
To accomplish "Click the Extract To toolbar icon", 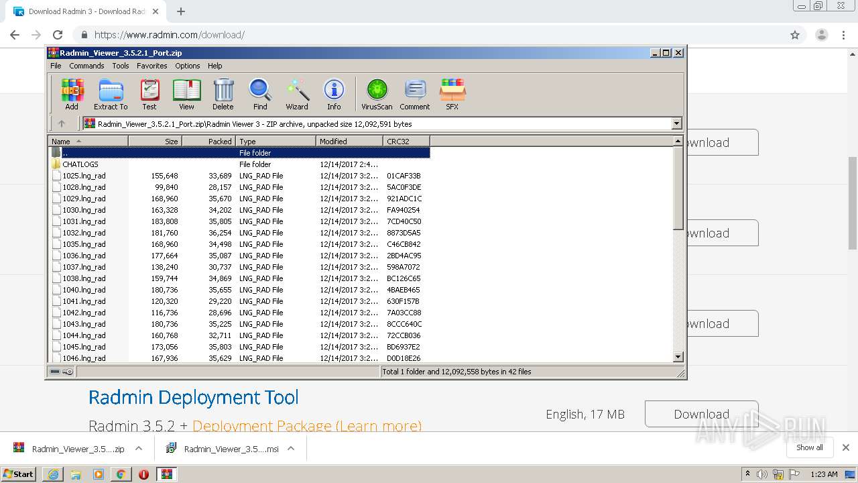I will pyautogui.click(x=111, y=95).
